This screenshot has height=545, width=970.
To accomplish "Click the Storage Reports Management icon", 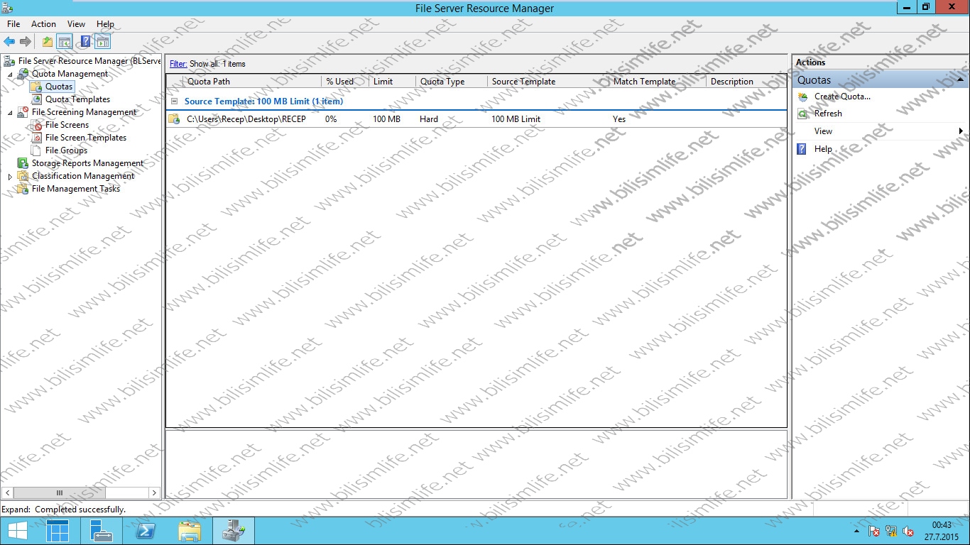I will click(23, 163).
